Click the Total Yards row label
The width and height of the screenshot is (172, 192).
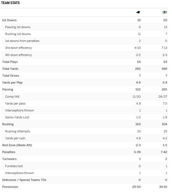[10, 69]
